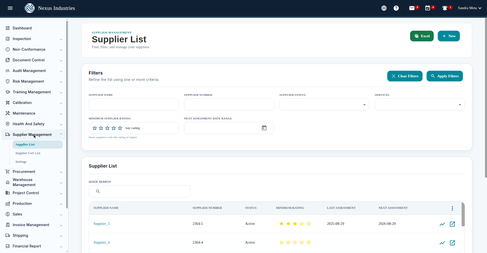Expand the Audit Management section
Viewport: 487px width, 253px height.
coord(33,71)
